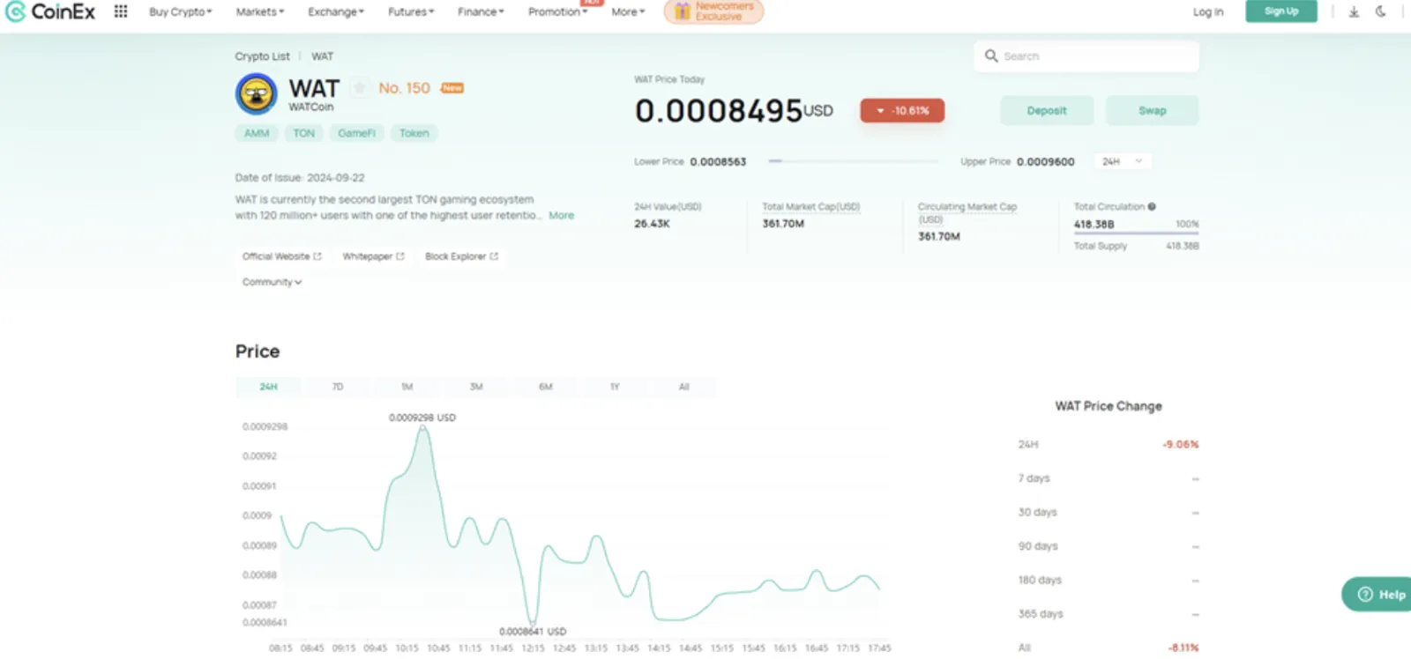Click the Lower Price 0.0008563 value
This screenshot has height=659, width=1411.
point(718,162)
